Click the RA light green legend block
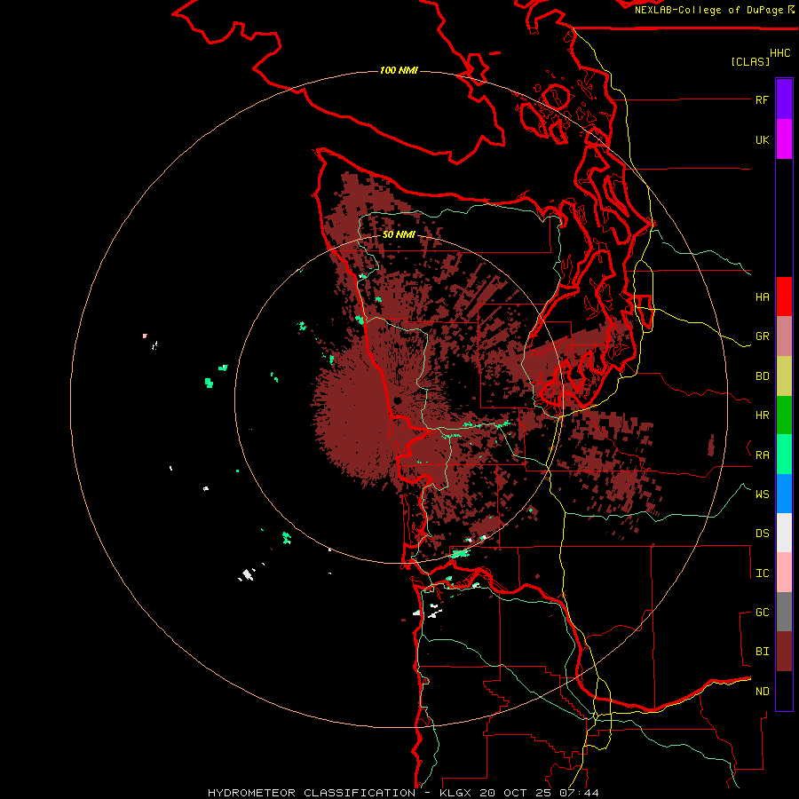The image size is (799, 799). coord(784,455)
